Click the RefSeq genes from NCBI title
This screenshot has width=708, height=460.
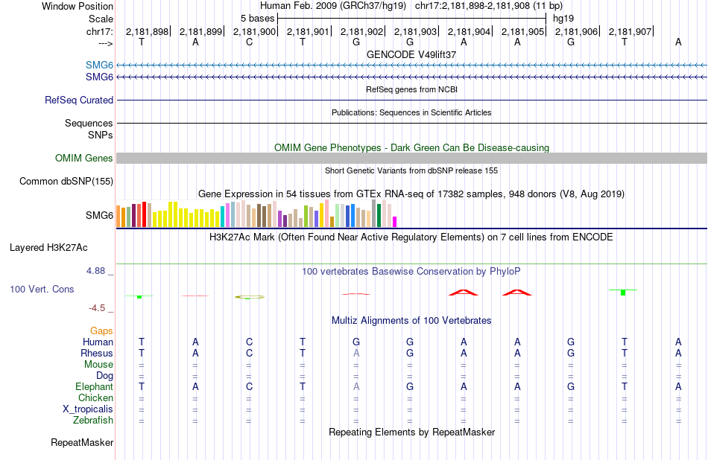coord(412,89)
